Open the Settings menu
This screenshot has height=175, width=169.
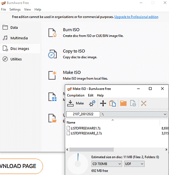coord(15,9)
